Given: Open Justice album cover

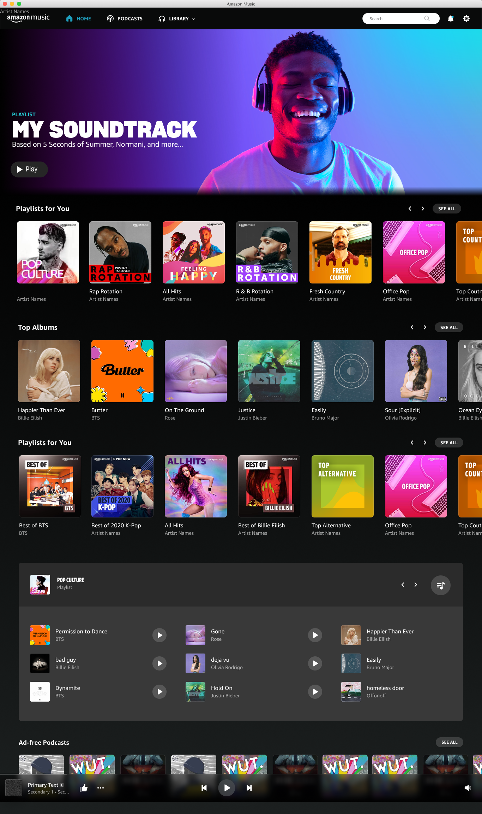Looking at the screenshot, I should 269,371.
